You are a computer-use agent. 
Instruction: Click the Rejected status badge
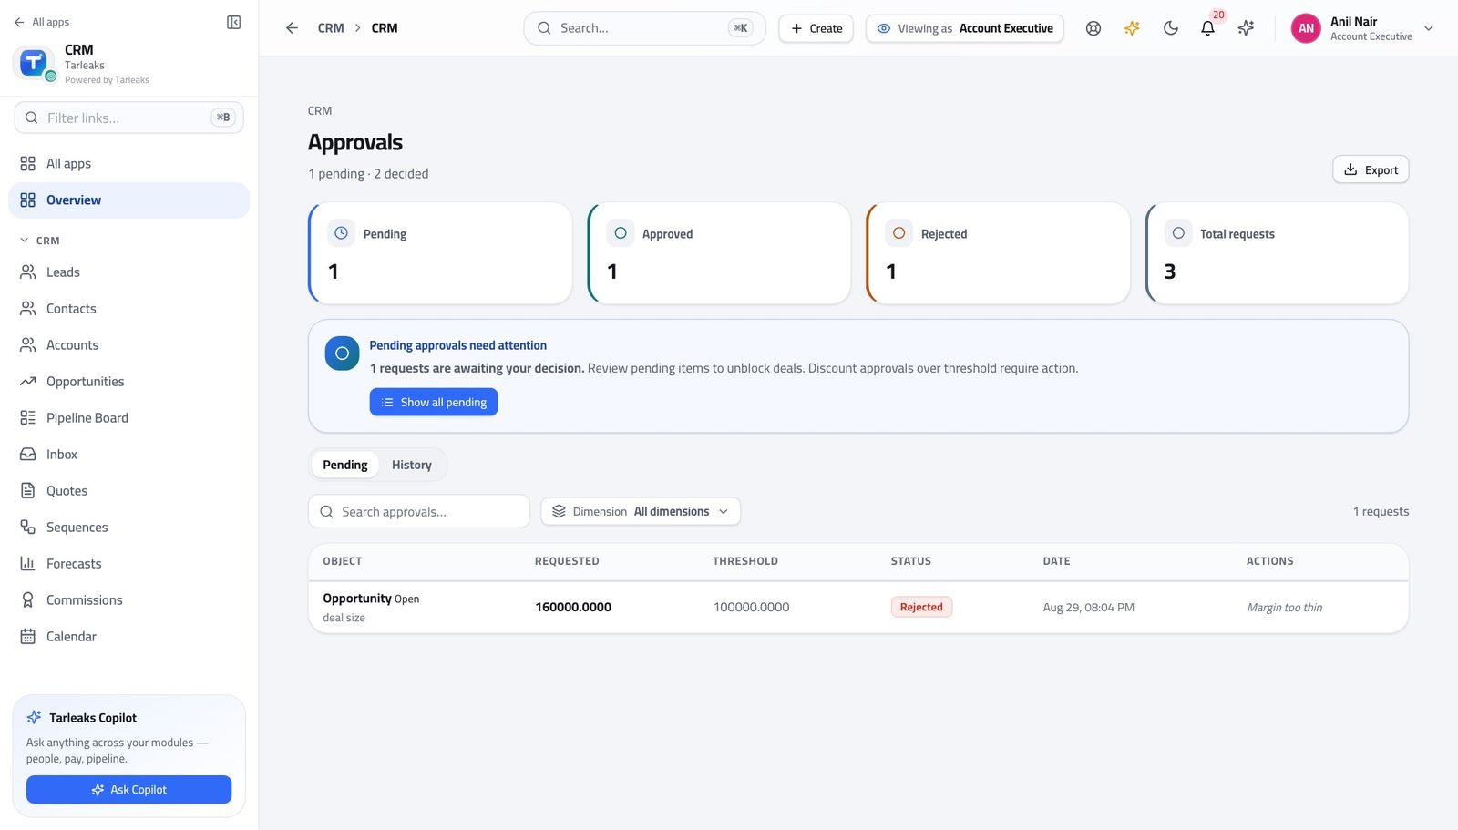coord(921,607)
